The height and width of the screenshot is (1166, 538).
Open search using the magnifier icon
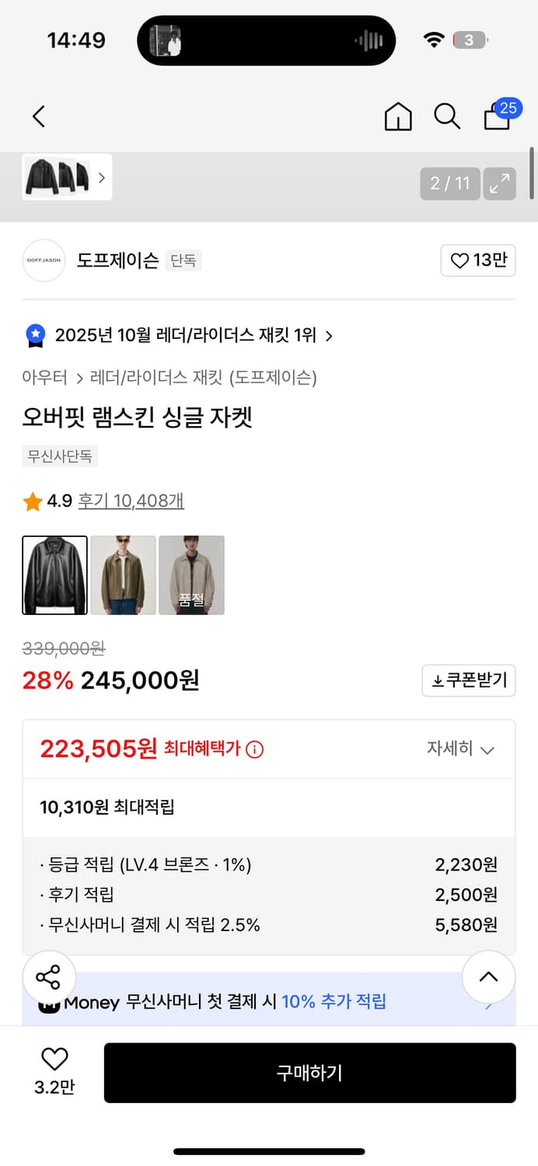[447, 116]
